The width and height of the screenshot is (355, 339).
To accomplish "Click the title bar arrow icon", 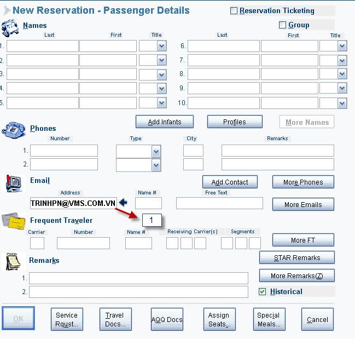I will pyautogui.click(x=7, y=10).
